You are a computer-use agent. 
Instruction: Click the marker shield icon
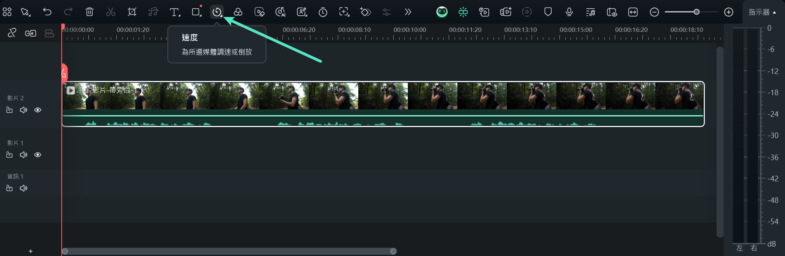548,12
